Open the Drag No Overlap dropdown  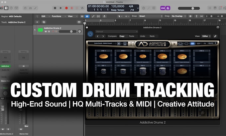point(178,16)
